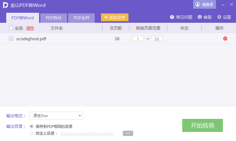Click the 金山PDF转Word window title
This screenshot has height=141, width=236.
tap(28, 5)
